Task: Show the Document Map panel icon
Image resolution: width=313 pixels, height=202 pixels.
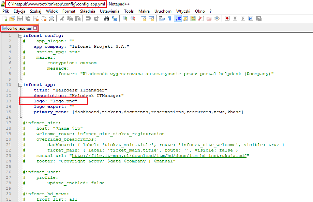Action: (x=193, y=18)
